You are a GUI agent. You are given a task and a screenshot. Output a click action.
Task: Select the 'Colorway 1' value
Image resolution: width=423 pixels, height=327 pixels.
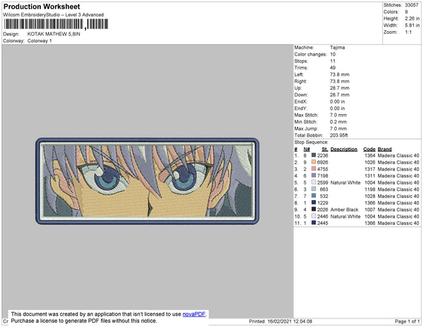pyautogui.click(x=39, y=41)
